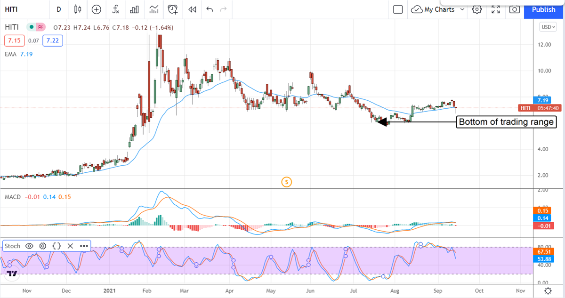
Task: Open Stoch indicator more options menu
Action: (84, 246)
